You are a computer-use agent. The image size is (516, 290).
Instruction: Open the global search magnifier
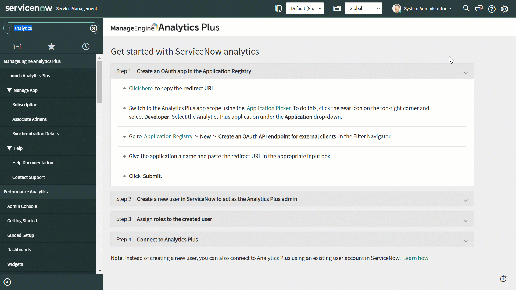tap(466, 9)
